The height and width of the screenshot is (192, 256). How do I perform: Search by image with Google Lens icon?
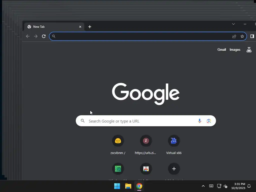coord(209,121)
